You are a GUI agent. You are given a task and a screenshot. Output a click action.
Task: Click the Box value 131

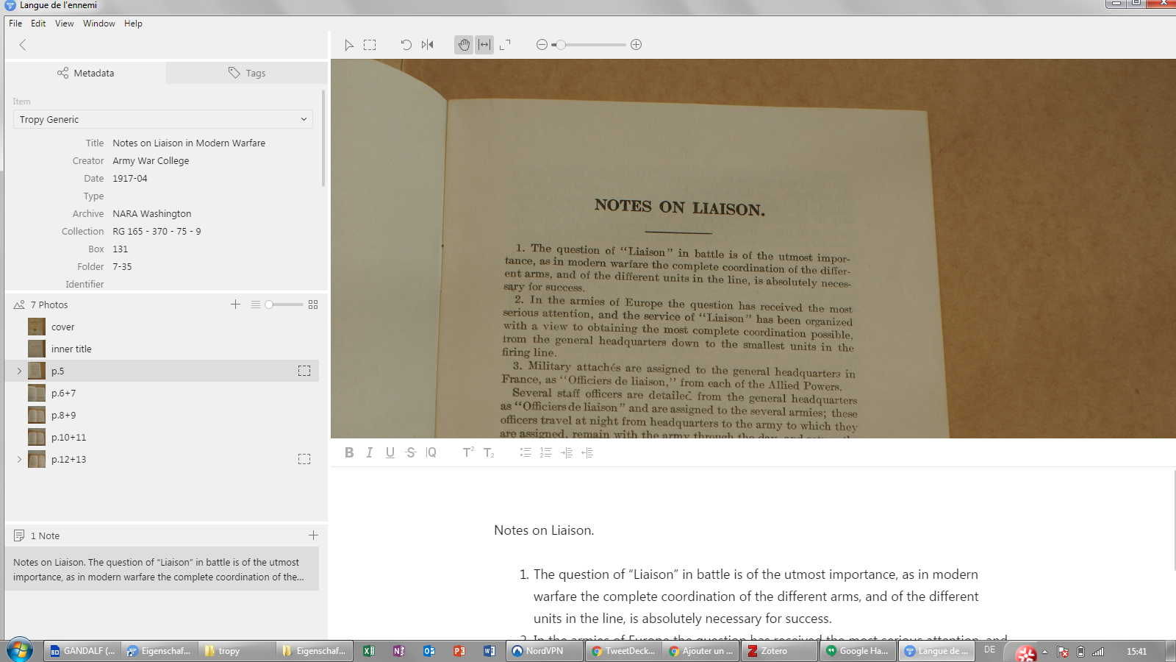point(121,249)
